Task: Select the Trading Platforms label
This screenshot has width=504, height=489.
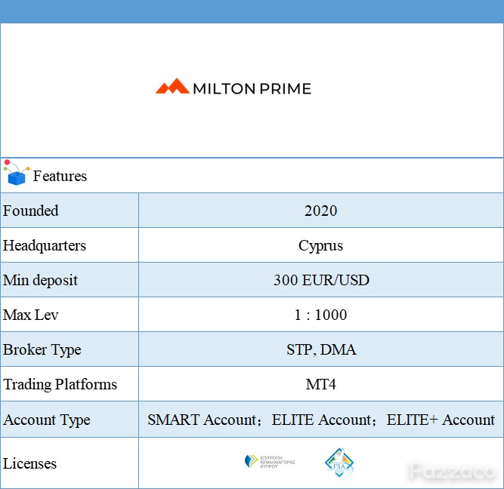Action: coord(60,385)
